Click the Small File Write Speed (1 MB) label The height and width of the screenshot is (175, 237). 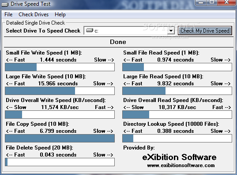(44, 53)
